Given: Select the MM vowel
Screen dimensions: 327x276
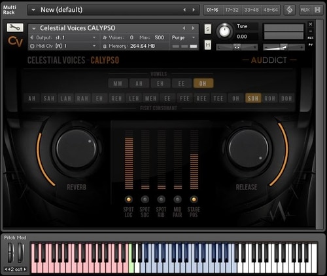Looking at the screenshot, I should point(118,83).
